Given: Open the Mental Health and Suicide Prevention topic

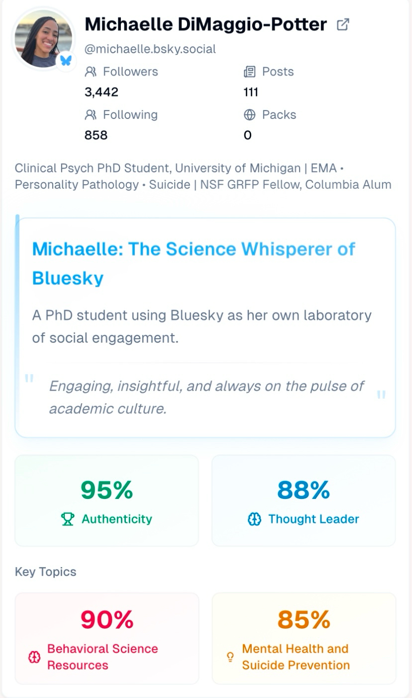Looking at the screenshot, I should point(304,638).
